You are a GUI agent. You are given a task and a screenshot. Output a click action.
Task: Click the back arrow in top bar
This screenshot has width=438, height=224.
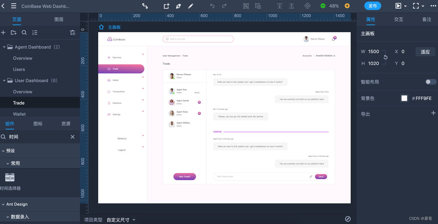(x=3, y=6)
